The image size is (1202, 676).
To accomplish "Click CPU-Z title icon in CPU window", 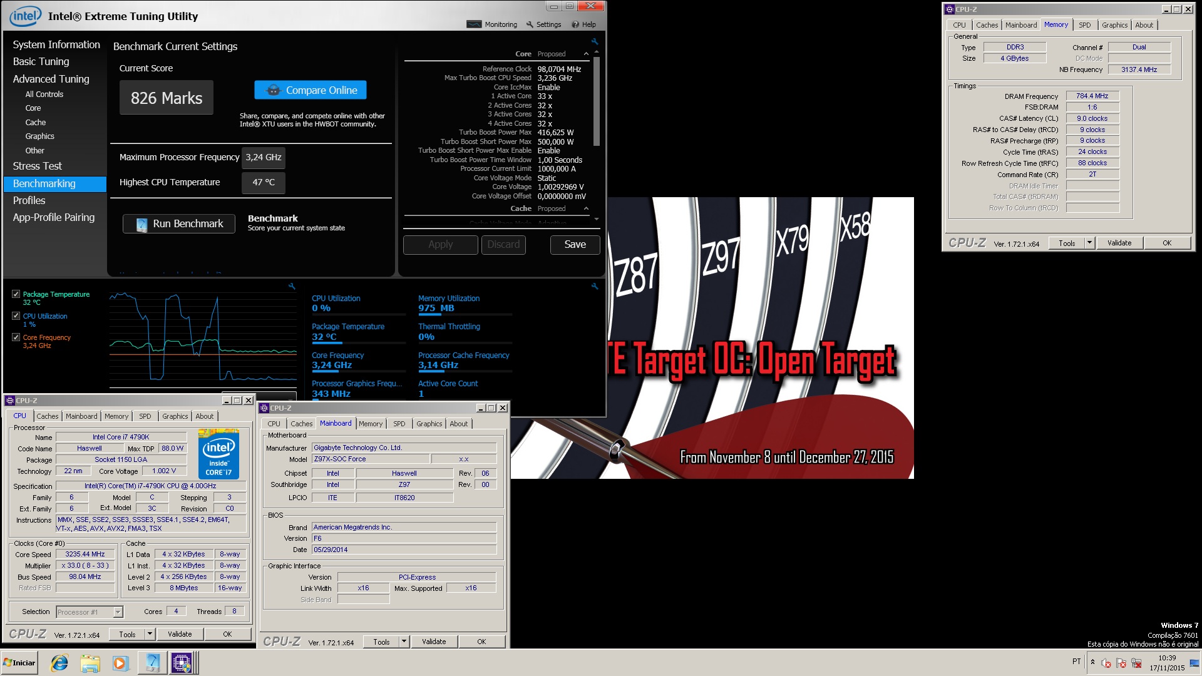I will 11,401.
